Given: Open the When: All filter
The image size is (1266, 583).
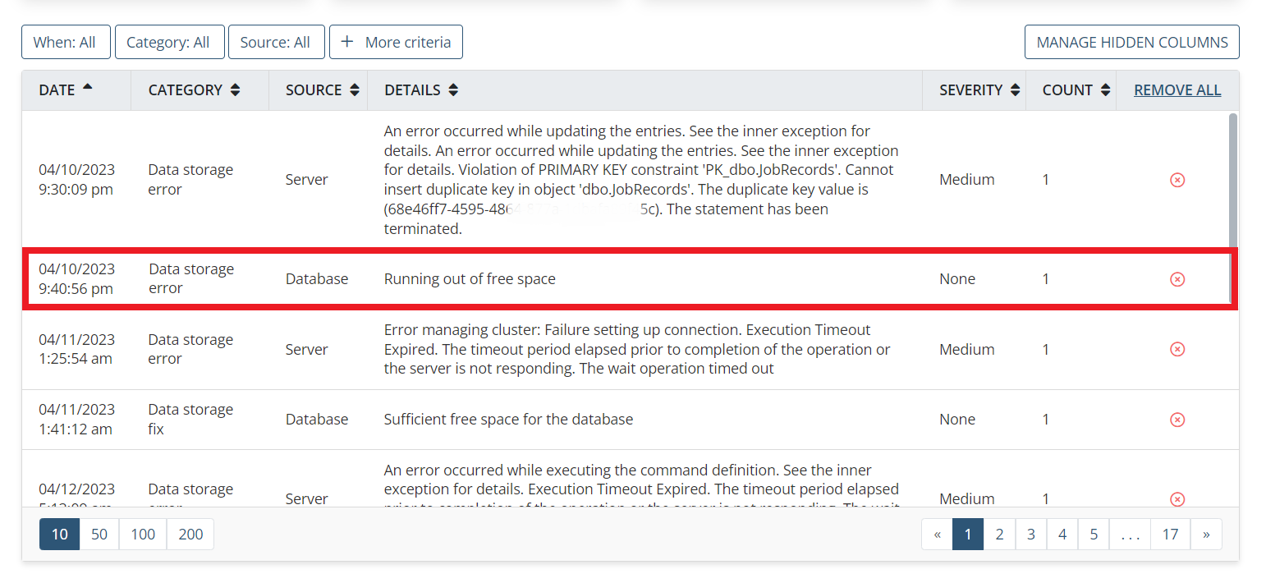Looking at the screenshot, I should (66, 43).
